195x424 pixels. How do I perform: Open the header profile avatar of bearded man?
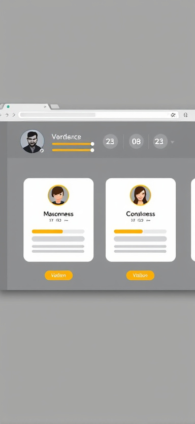[32, 141]
